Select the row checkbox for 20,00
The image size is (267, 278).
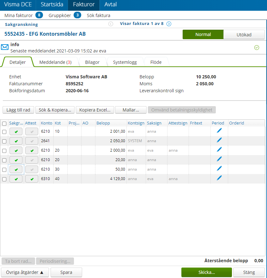(4, 160)
